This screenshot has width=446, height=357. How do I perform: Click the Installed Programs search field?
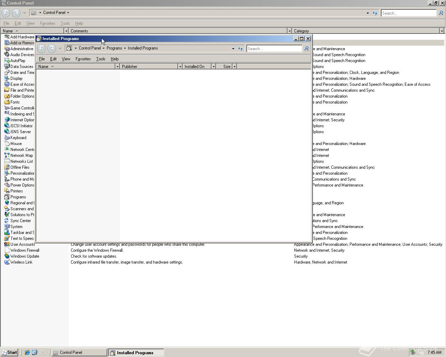pyautogui.click(x=274, y=49)
